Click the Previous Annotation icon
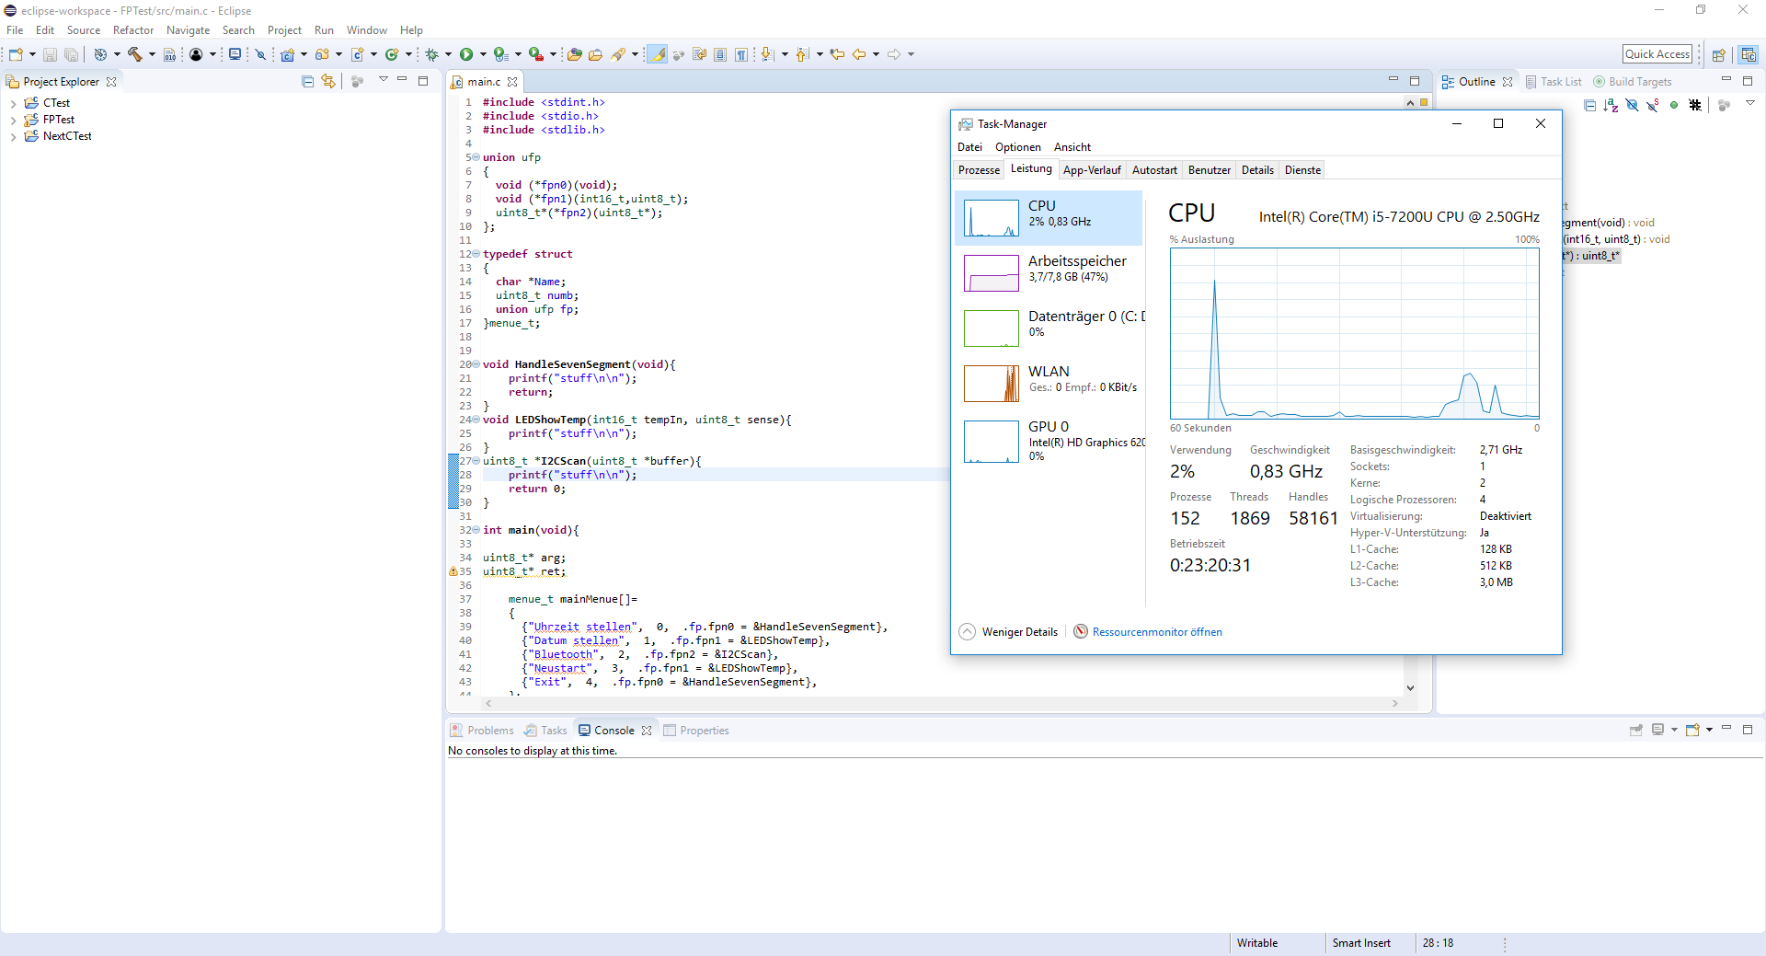This screenshot has width=1766, height=956. pyautogui.click(x=802, y=55)
